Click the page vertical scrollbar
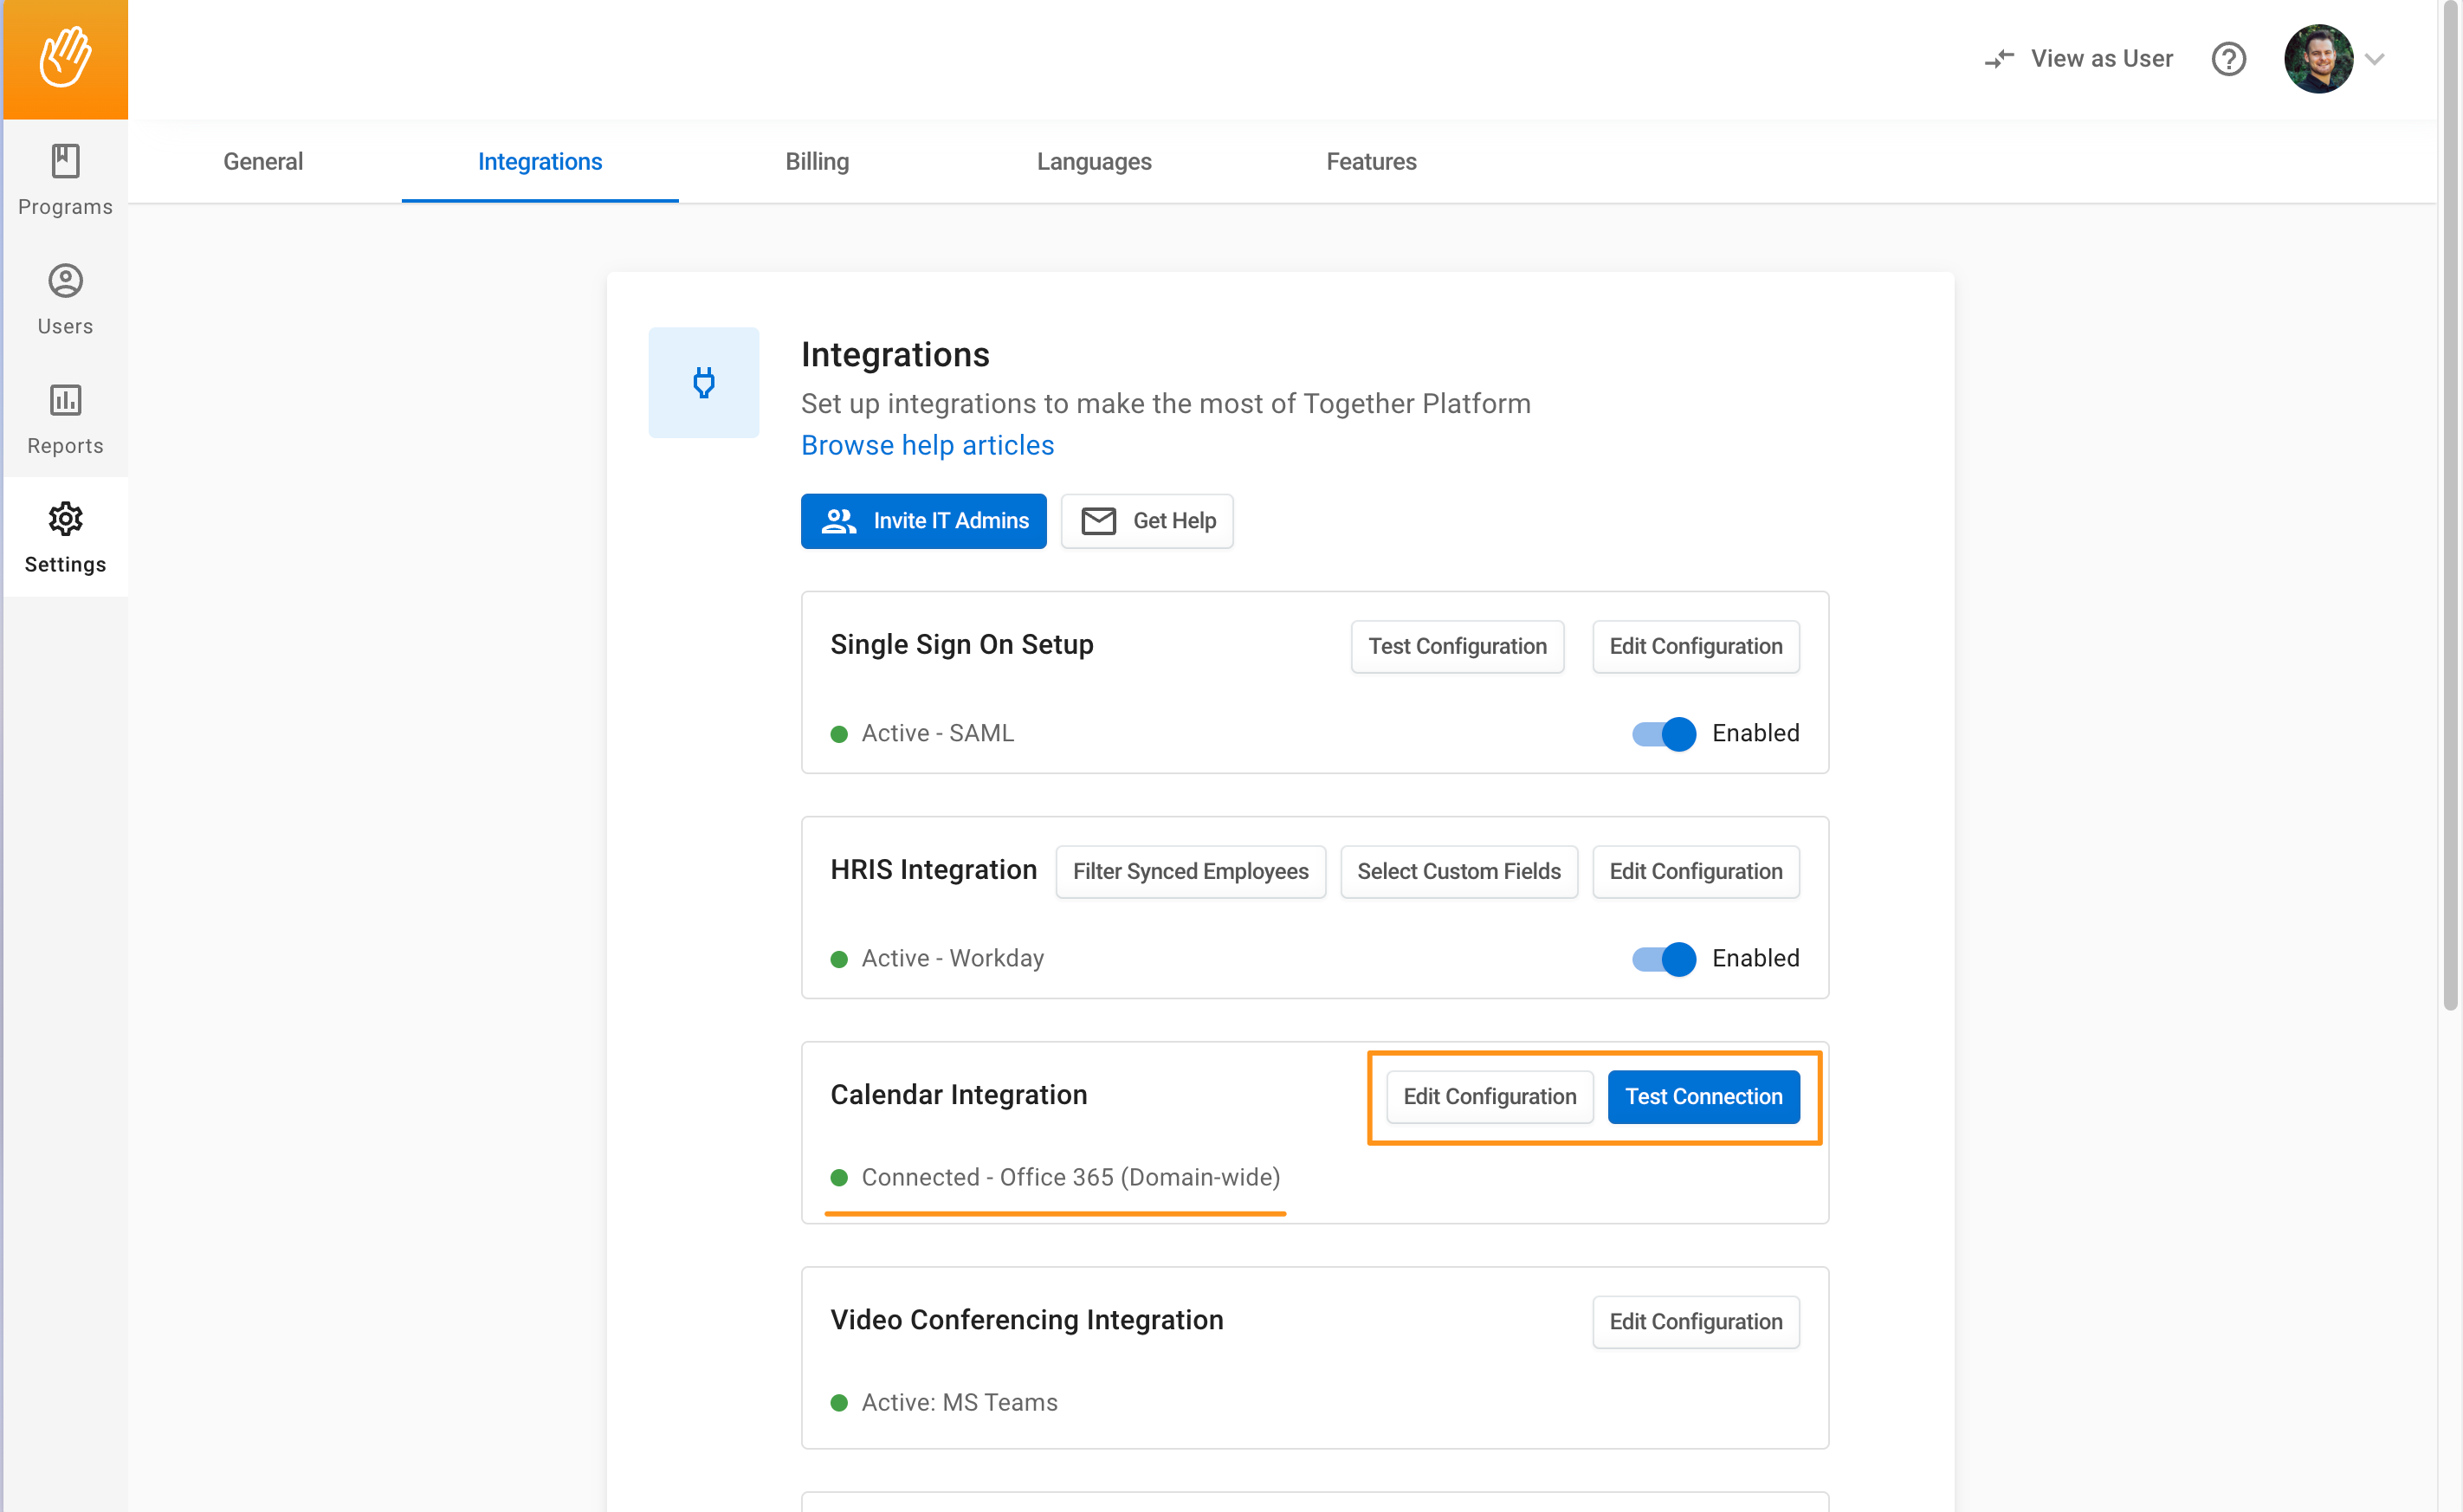The image size is (2463, 1512). tap(2449, 500)
